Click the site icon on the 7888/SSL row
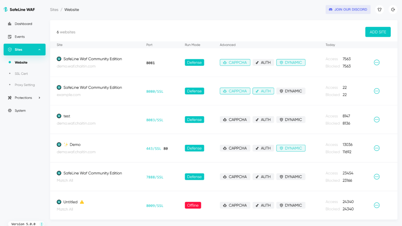 (59, 173)
